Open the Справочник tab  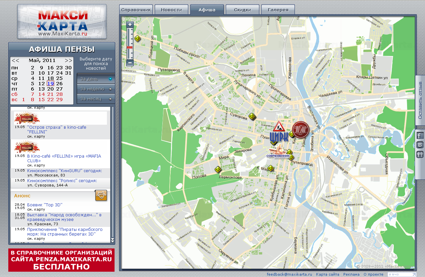pyautogui.click(x=136, y=10)
